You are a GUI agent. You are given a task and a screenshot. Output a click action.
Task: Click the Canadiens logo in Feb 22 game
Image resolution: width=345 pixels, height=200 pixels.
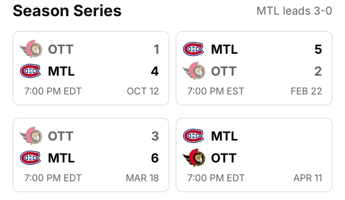[194, 49]
